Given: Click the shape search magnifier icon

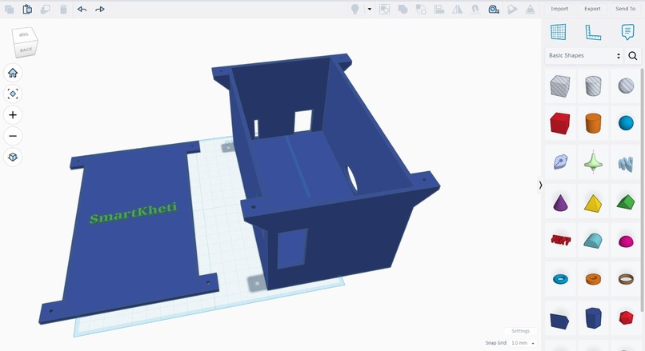Looking at the screenshot, I should [x=633, y=55].
